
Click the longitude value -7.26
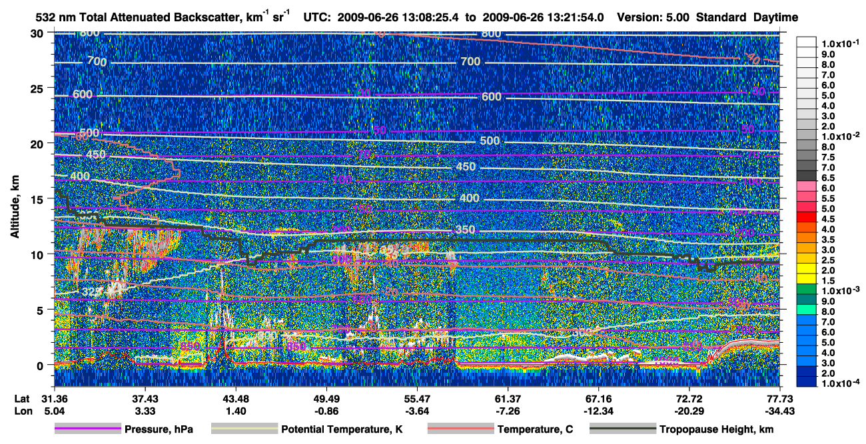point(508,411)
